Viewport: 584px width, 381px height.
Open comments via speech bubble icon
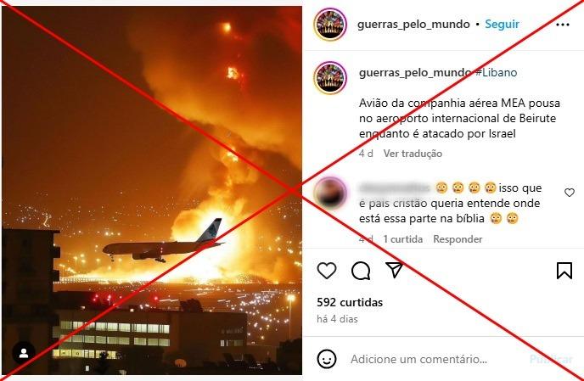tap(361, 271)
